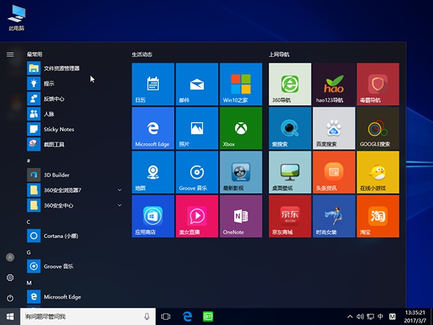
Task: Select Sticky Notes in the app list
Action: point(59,129)
